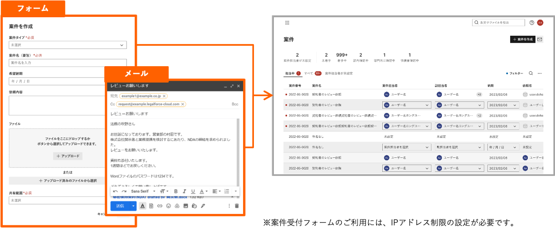Remove Cc request@example.legalforce-cloud.com chip
Screen dimensions: 555x234
point(183,104)
